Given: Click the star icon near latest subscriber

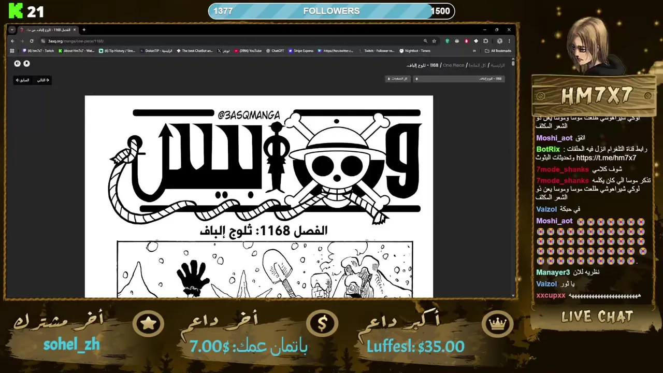Looking at the screenshot, I should [x=148, y=324].
